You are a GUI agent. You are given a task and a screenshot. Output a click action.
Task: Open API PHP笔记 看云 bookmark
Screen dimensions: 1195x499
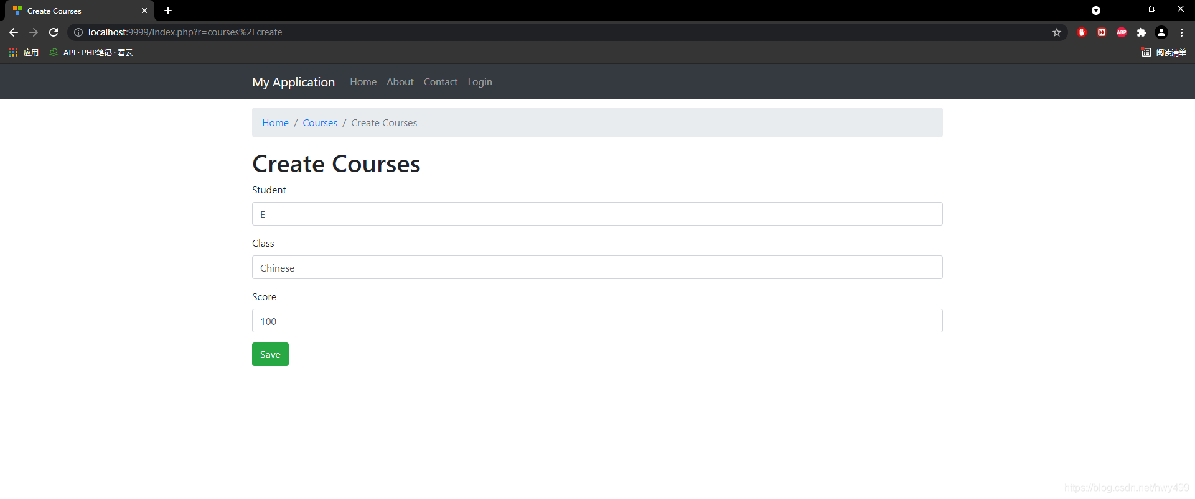(91, 52)
